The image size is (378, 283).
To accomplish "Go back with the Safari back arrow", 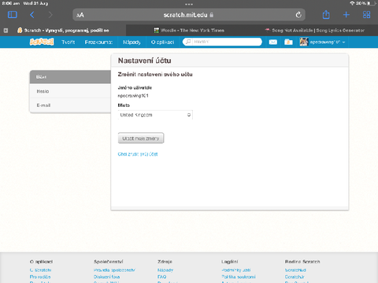I will [x=32, y=15].
